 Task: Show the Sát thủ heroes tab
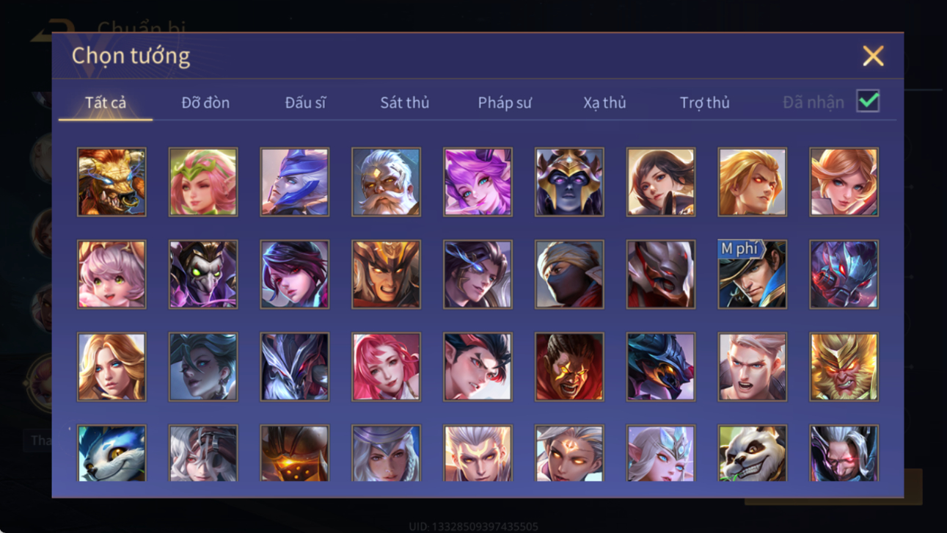click(404, 103)
